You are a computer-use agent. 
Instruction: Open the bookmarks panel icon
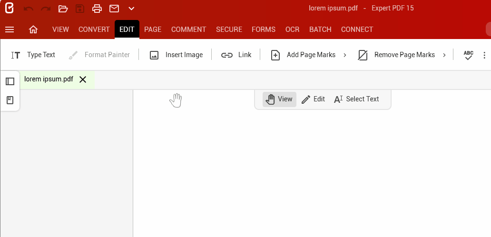(10, 100)
